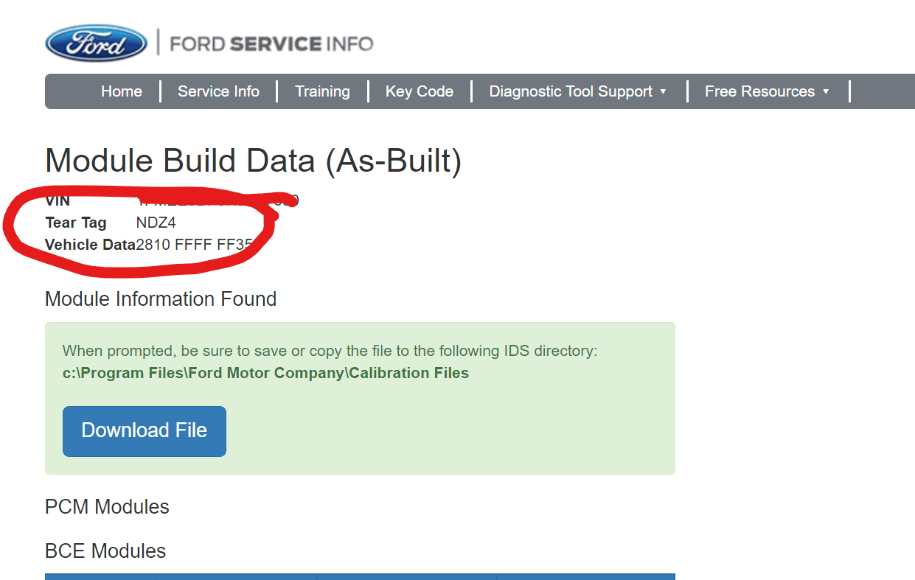The height and width of the screenshot is (580, 915).
Task: Click the arrow beside Free Resources
Action: tap(826, 91)
